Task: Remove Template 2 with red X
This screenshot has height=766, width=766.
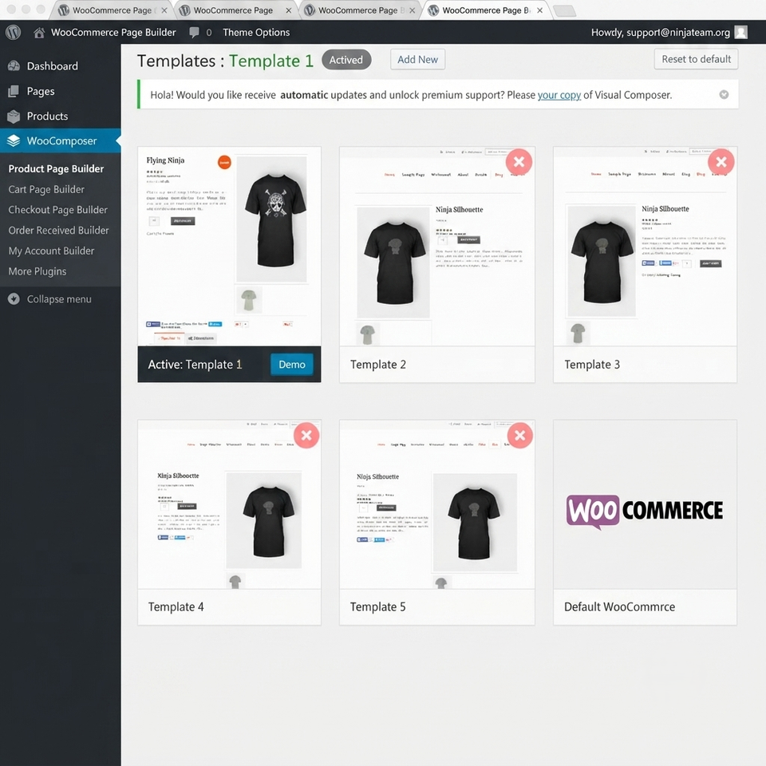Action: coord(519,162)
